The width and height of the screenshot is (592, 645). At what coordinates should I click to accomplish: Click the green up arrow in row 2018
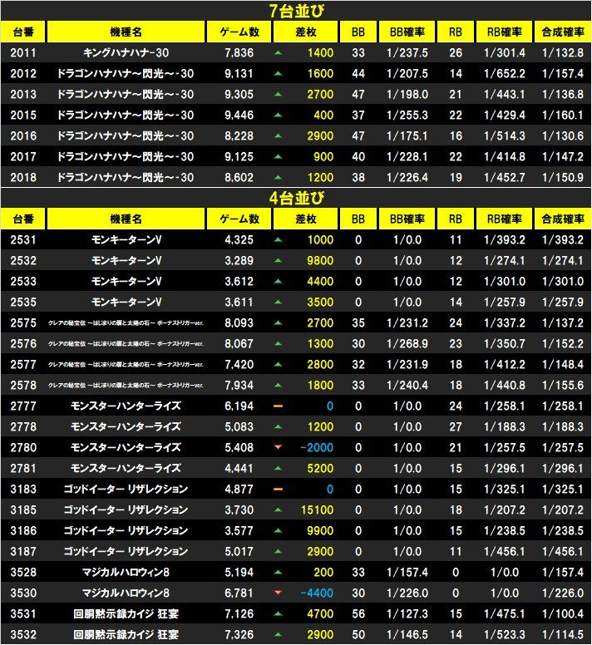pyautogui.click(x=278, y=177)
